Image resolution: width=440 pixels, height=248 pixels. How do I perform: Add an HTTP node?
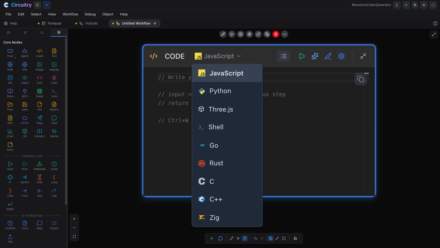[25, 120]
